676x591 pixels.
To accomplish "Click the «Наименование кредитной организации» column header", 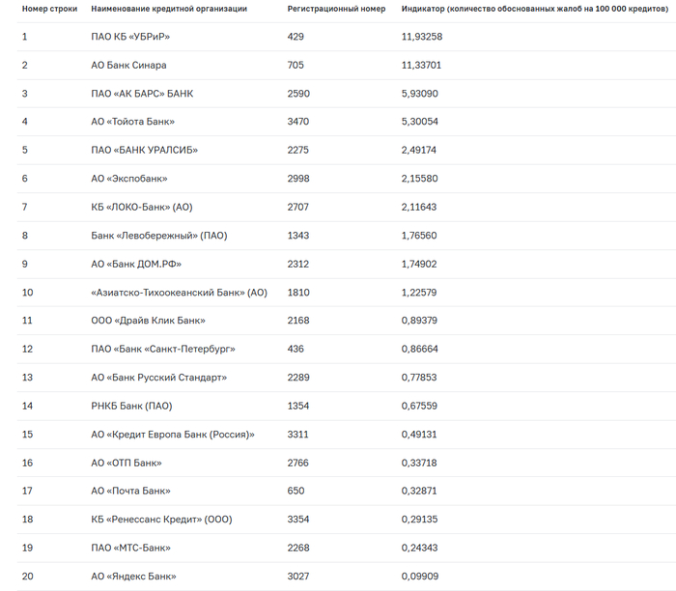I will point(169,9).
